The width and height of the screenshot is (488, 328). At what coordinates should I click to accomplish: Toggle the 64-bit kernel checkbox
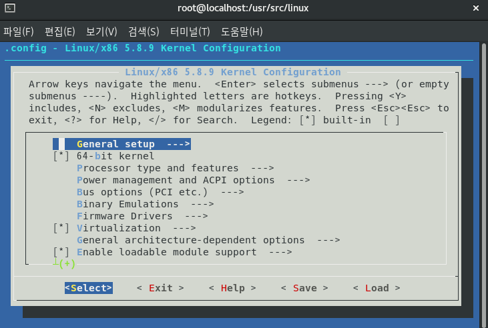(61, 156)
